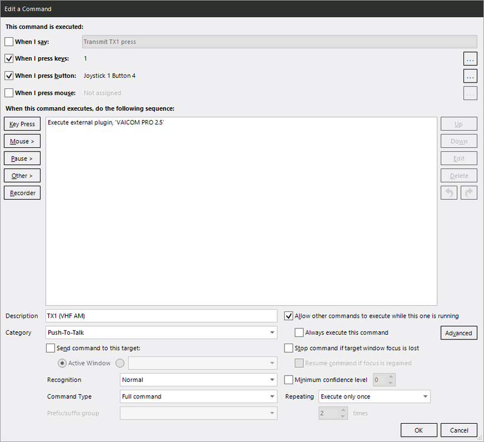Click the redo arrow icon
This screenshot has width=484, height=442.
pyautogui.click(x=469, y=193)
